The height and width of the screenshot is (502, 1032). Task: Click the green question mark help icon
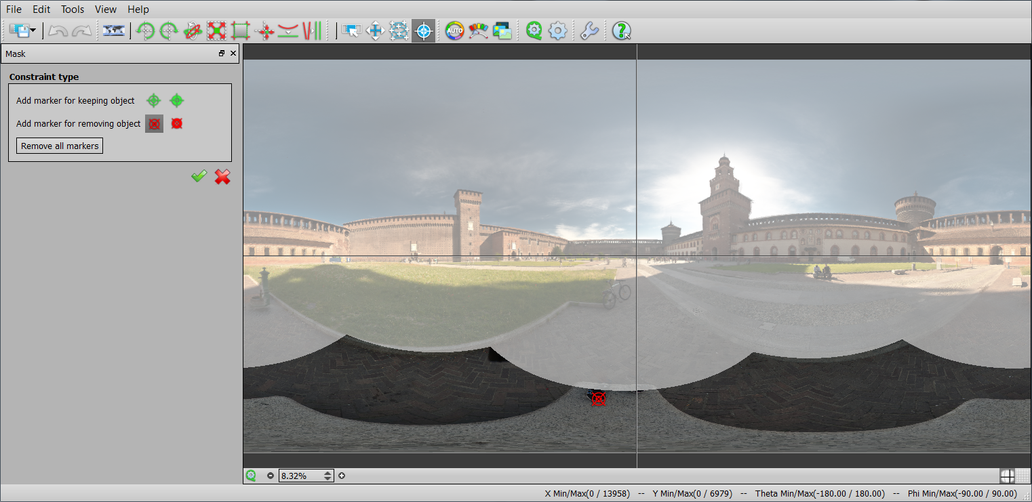622,30
